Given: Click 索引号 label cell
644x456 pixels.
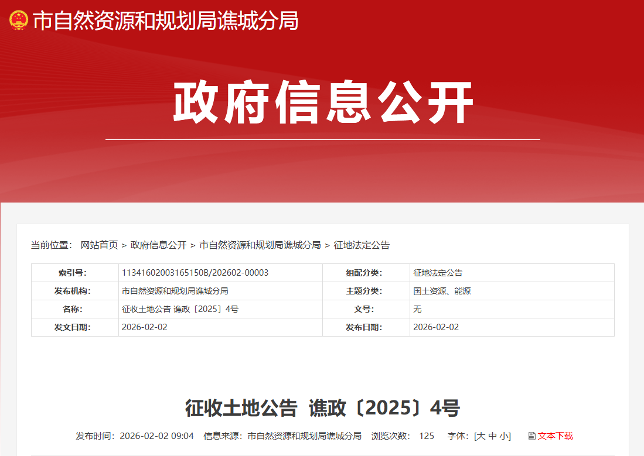Looking at the screenshot, I should tap(75, 273).
